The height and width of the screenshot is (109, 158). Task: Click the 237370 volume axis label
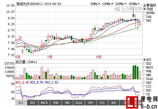(9, 64)
